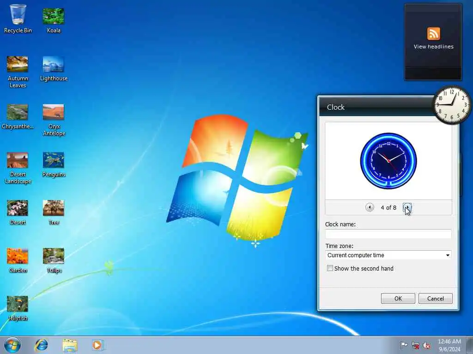This screenshot has width=473, height=354.
Task: Select the Chrysanthemum image icon
Action: tap(18, 116)
